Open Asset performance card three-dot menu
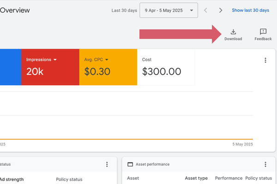 click(265, 164)
